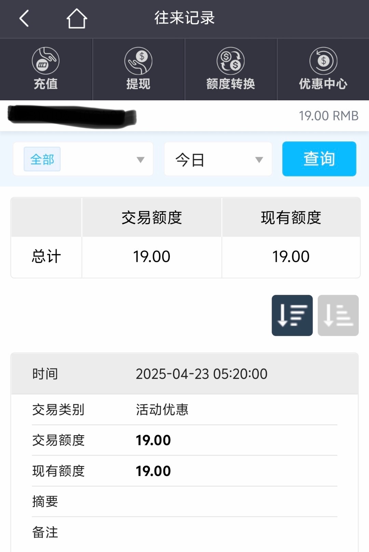The image size is (369, 552).
Task: Tap the 充值 menu label
Action: (x=45, y=84)
